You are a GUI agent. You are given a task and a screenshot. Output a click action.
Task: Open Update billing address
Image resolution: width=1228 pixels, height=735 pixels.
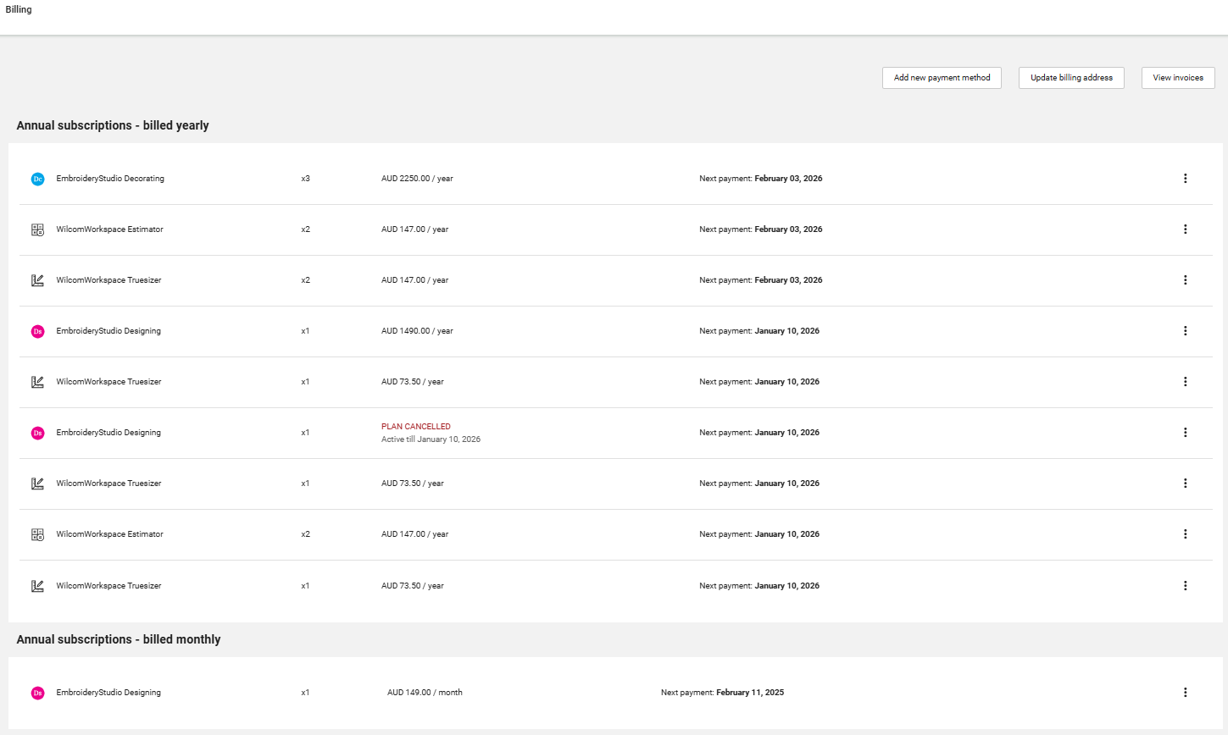(1071, 78)
